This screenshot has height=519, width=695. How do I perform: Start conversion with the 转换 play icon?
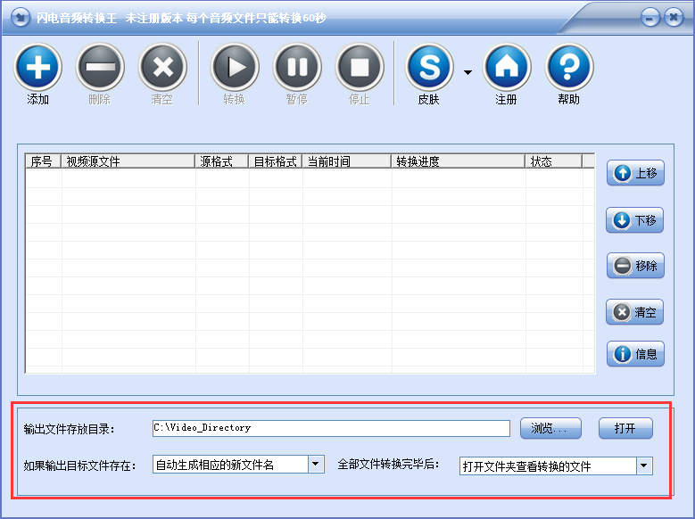[235, 68]
